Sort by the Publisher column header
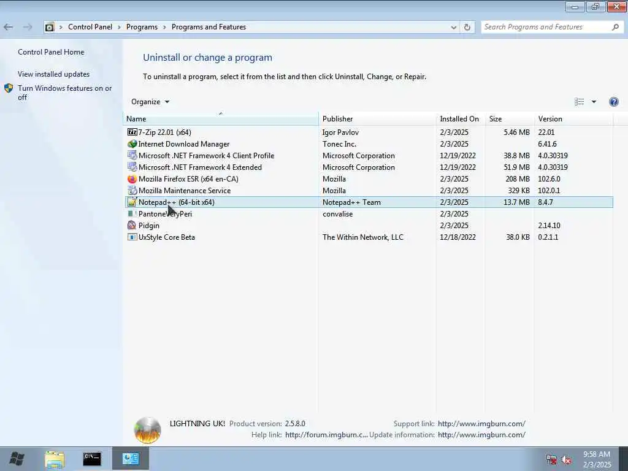628x471 pixels. click(377, 119)
